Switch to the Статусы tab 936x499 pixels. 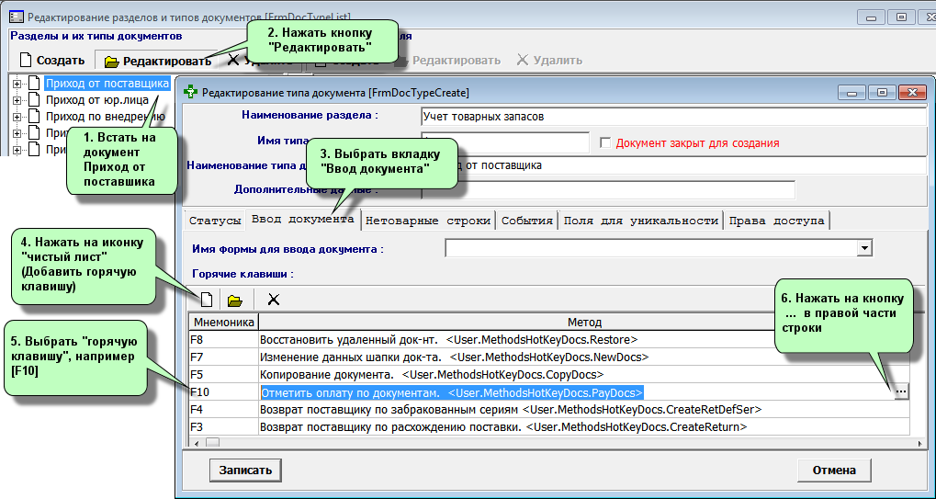click(x=215, y=221)
